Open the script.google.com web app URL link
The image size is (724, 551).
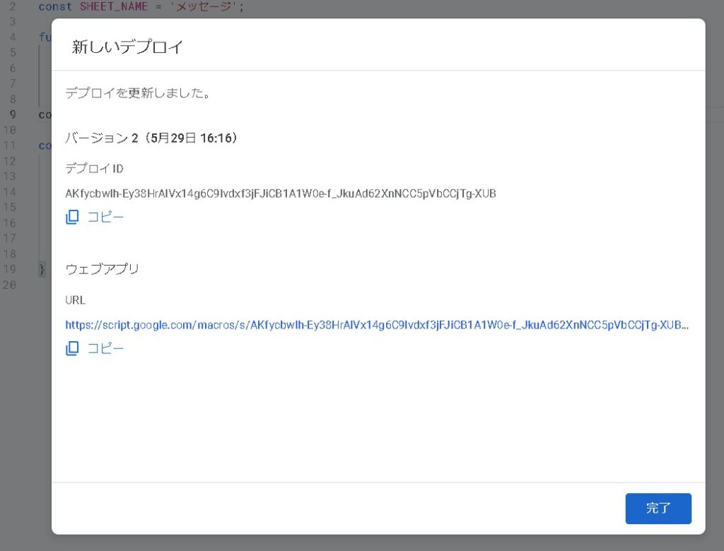point(376,325)
